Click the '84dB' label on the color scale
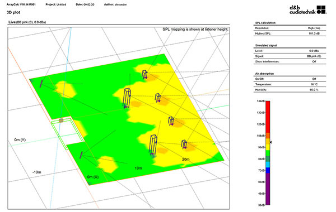This screenshot has width=336, height=212. point(262,159)
